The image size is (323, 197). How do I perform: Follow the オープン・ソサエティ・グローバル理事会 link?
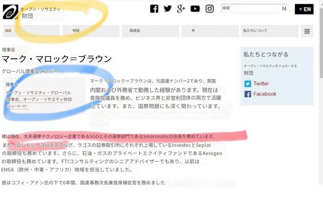point(38,96)
